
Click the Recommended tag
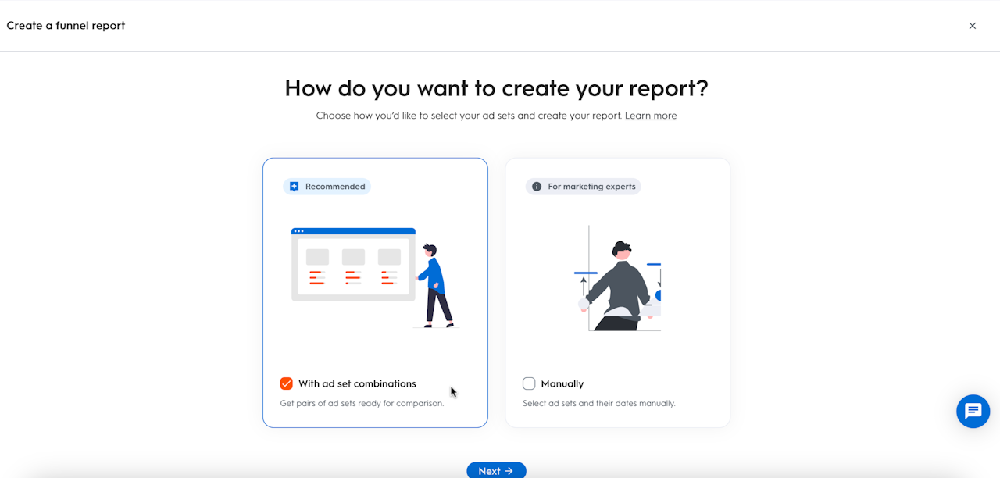pos(327,187)
